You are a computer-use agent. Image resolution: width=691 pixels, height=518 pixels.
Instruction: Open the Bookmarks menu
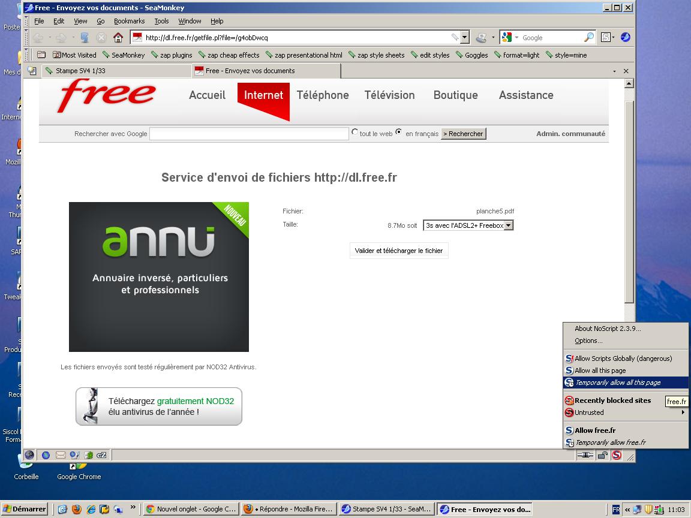(x=129, y=21)
